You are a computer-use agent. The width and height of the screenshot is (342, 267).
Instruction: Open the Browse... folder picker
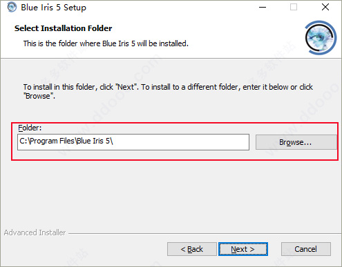click(296, 142)
